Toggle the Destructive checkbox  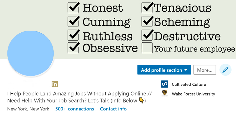point(147,35)
